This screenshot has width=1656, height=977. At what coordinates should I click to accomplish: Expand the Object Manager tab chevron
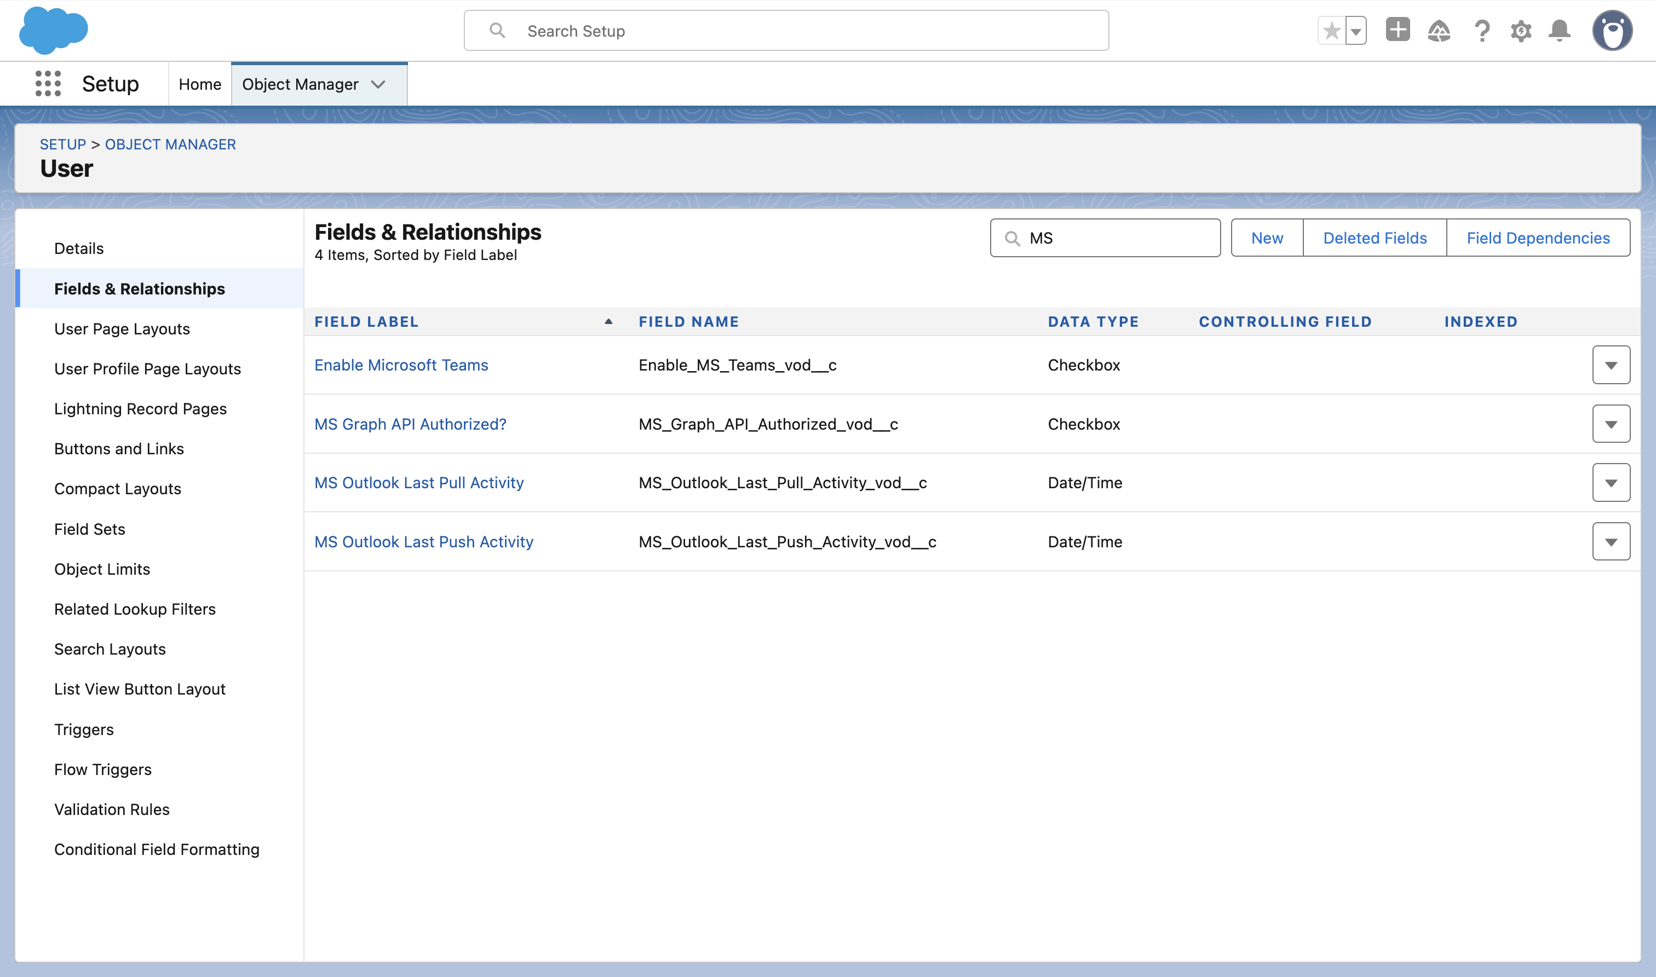tap(378, 84)
